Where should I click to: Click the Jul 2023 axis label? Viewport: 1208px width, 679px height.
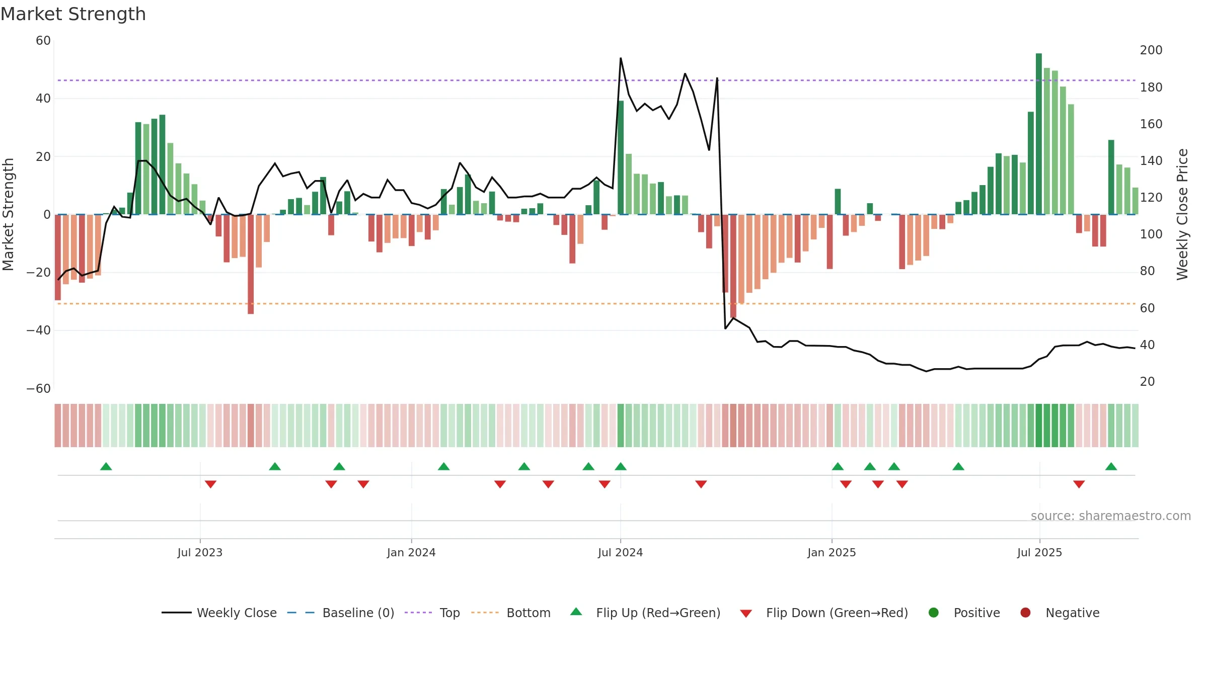pos(200,553)
